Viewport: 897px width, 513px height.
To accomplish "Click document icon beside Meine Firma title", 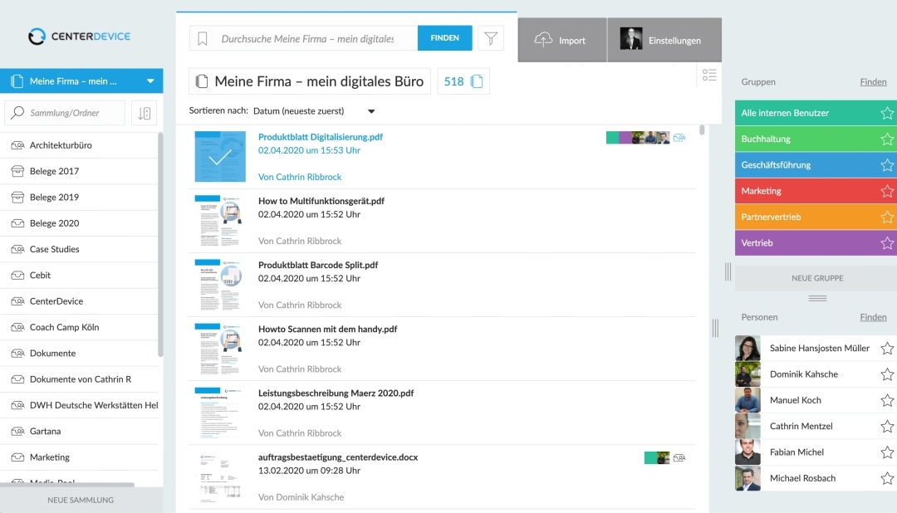I will [x=201, y=81].
